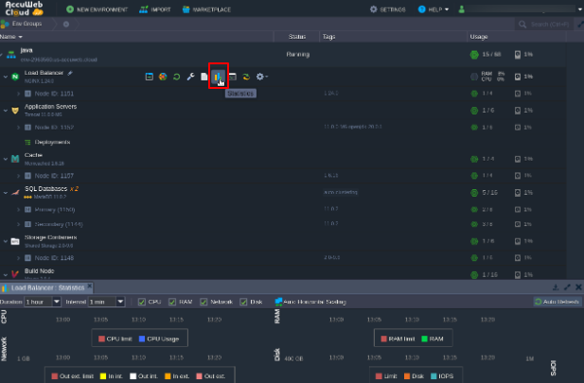Open Statistics icon for Load Balancer
Viewport: 584px width, 383px height.
[x=218, y=77]
